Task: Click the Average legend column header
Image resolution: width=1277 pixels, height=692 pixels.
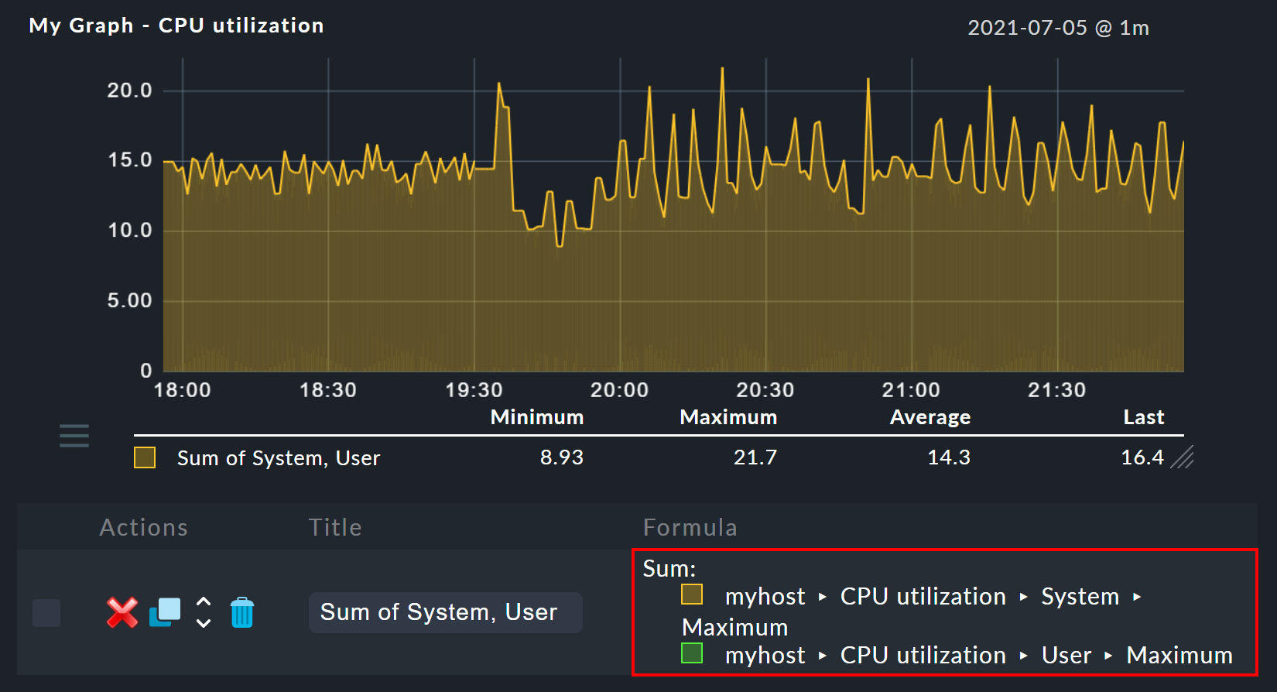Action: click(930, 417)
